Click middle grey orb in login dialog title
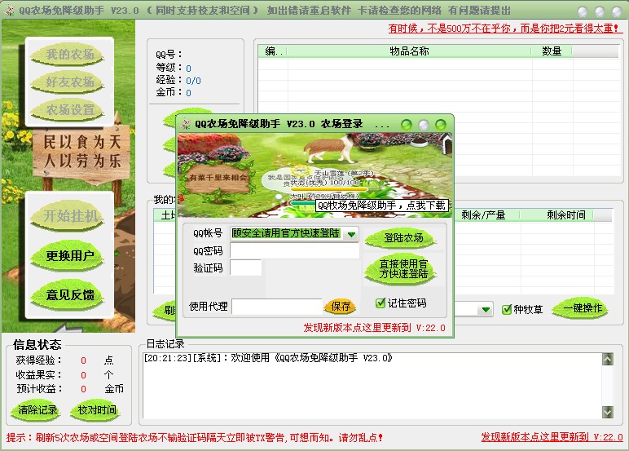The height and width of the screenshot is (451, 629). (424, 125)
